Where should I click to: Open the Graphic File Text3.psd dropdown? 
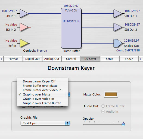coord(45,123)
